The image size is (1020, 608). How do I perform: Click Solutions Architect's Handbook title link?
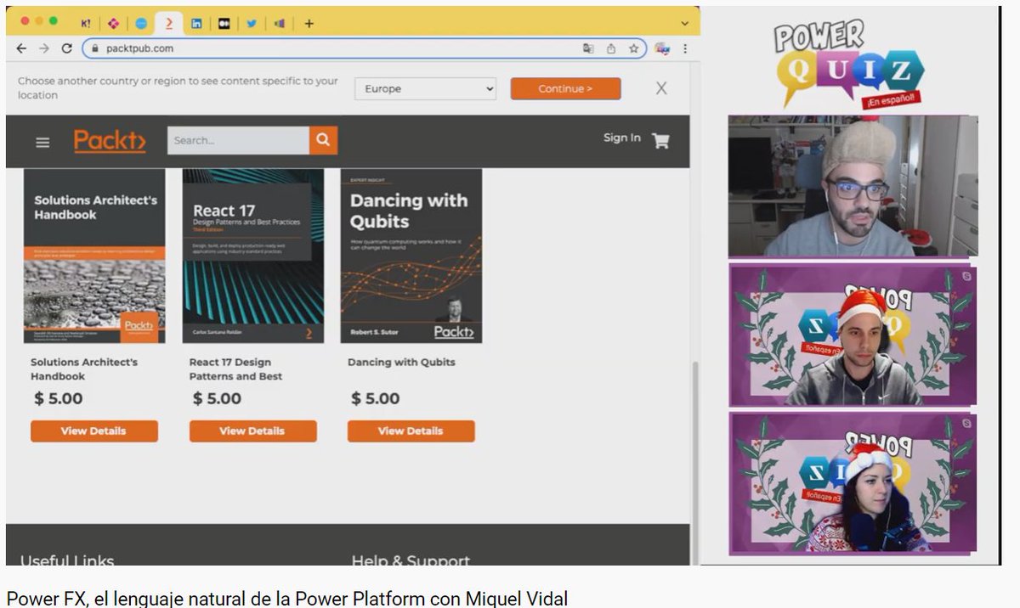(x=84, y=369)
